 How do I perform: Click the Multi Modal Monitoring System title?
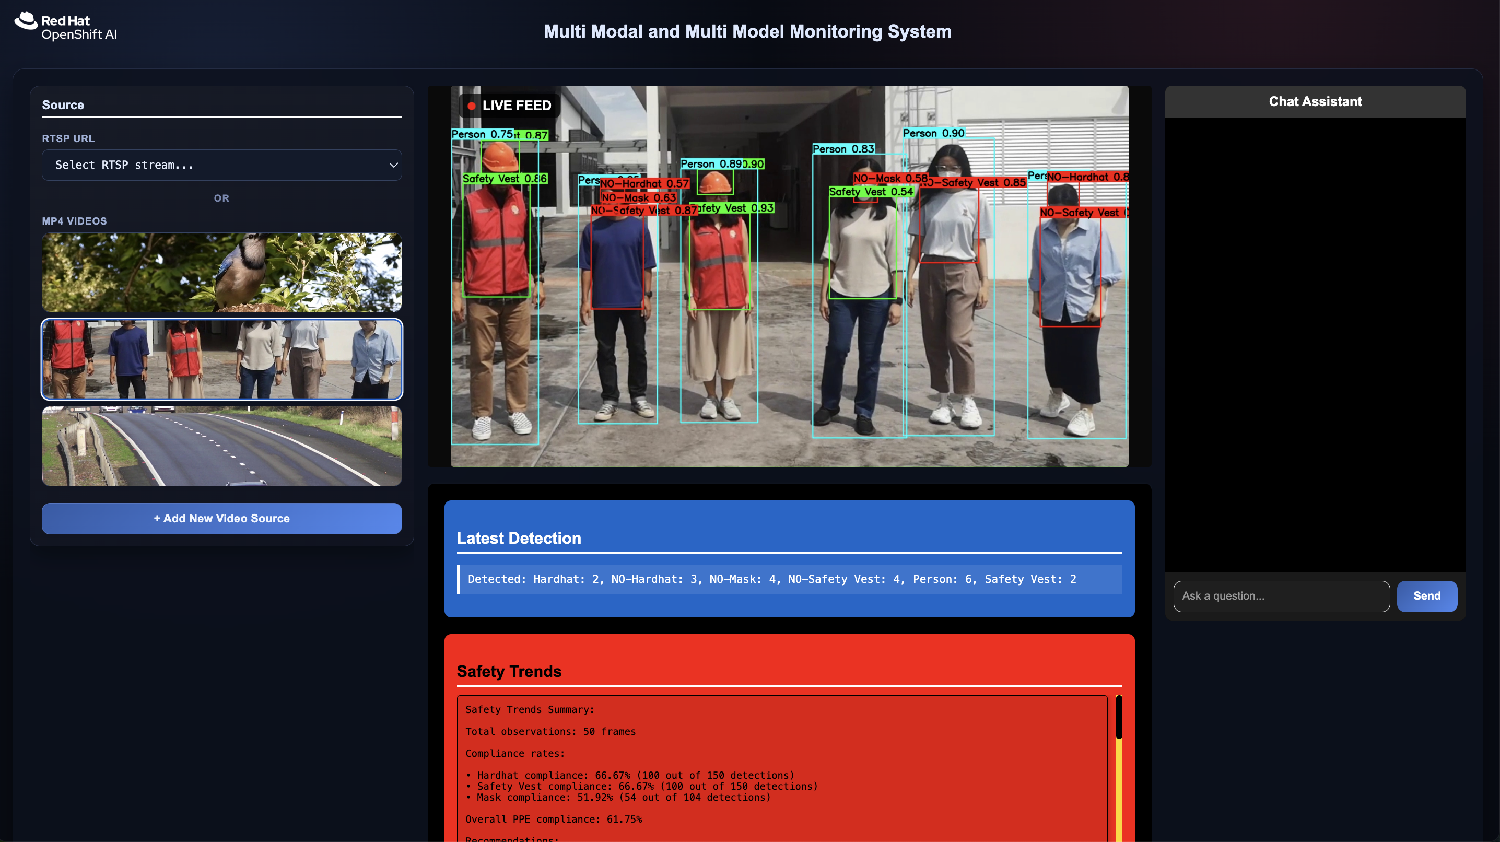[x=748, y=31]
